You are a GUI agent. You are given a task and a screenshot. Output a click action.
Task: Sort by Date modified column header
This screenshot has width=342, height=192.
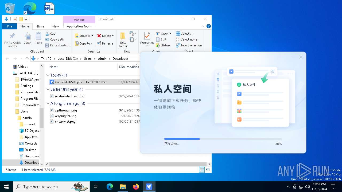click(x=129, y=67)
